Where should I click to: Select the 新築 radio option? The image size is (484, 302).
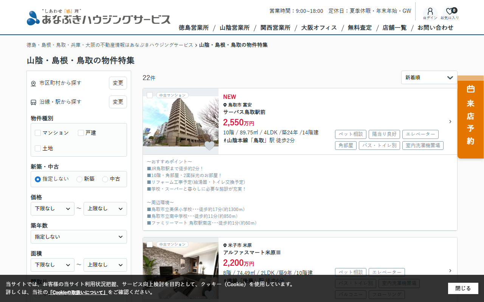pyautogui.click(x=79, y=179)
